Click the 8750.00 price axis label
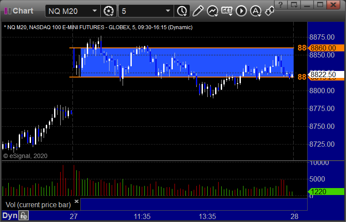 [322, 126]
